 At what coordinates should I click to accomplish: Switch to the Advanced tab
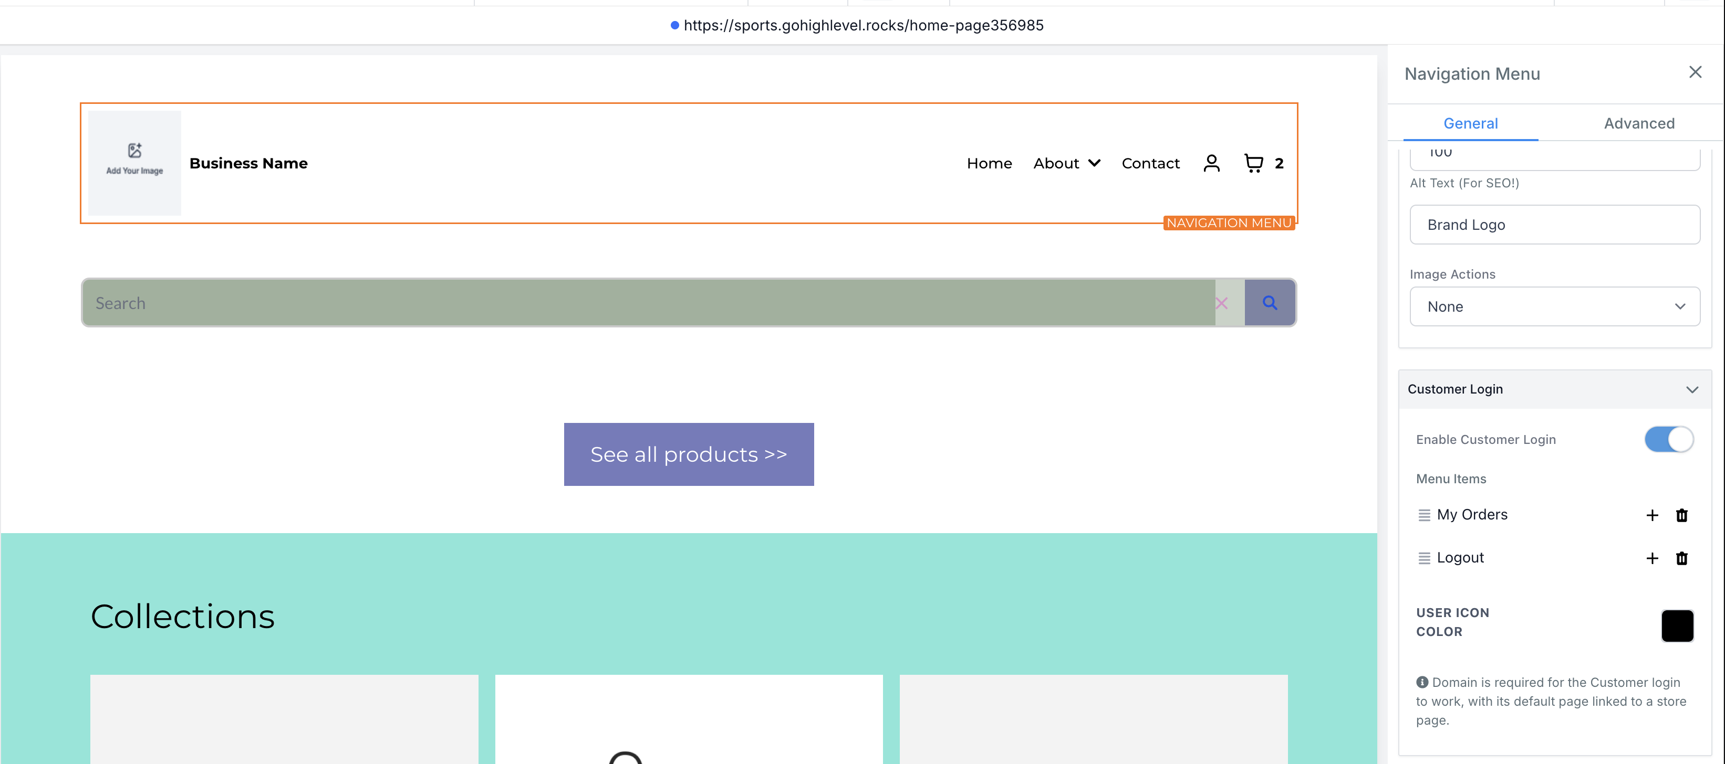1639,123
